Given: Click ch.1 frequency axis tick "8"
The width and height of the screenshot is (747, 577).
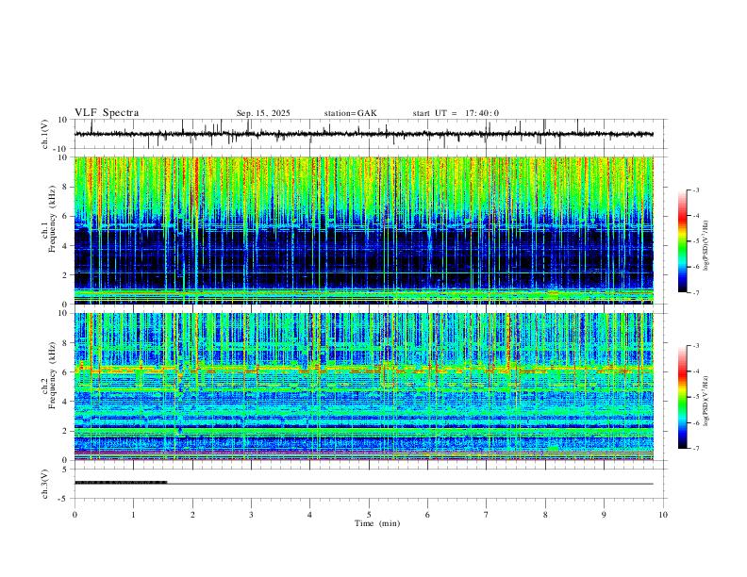Looking at the screenshot, I should pos(65,187).
